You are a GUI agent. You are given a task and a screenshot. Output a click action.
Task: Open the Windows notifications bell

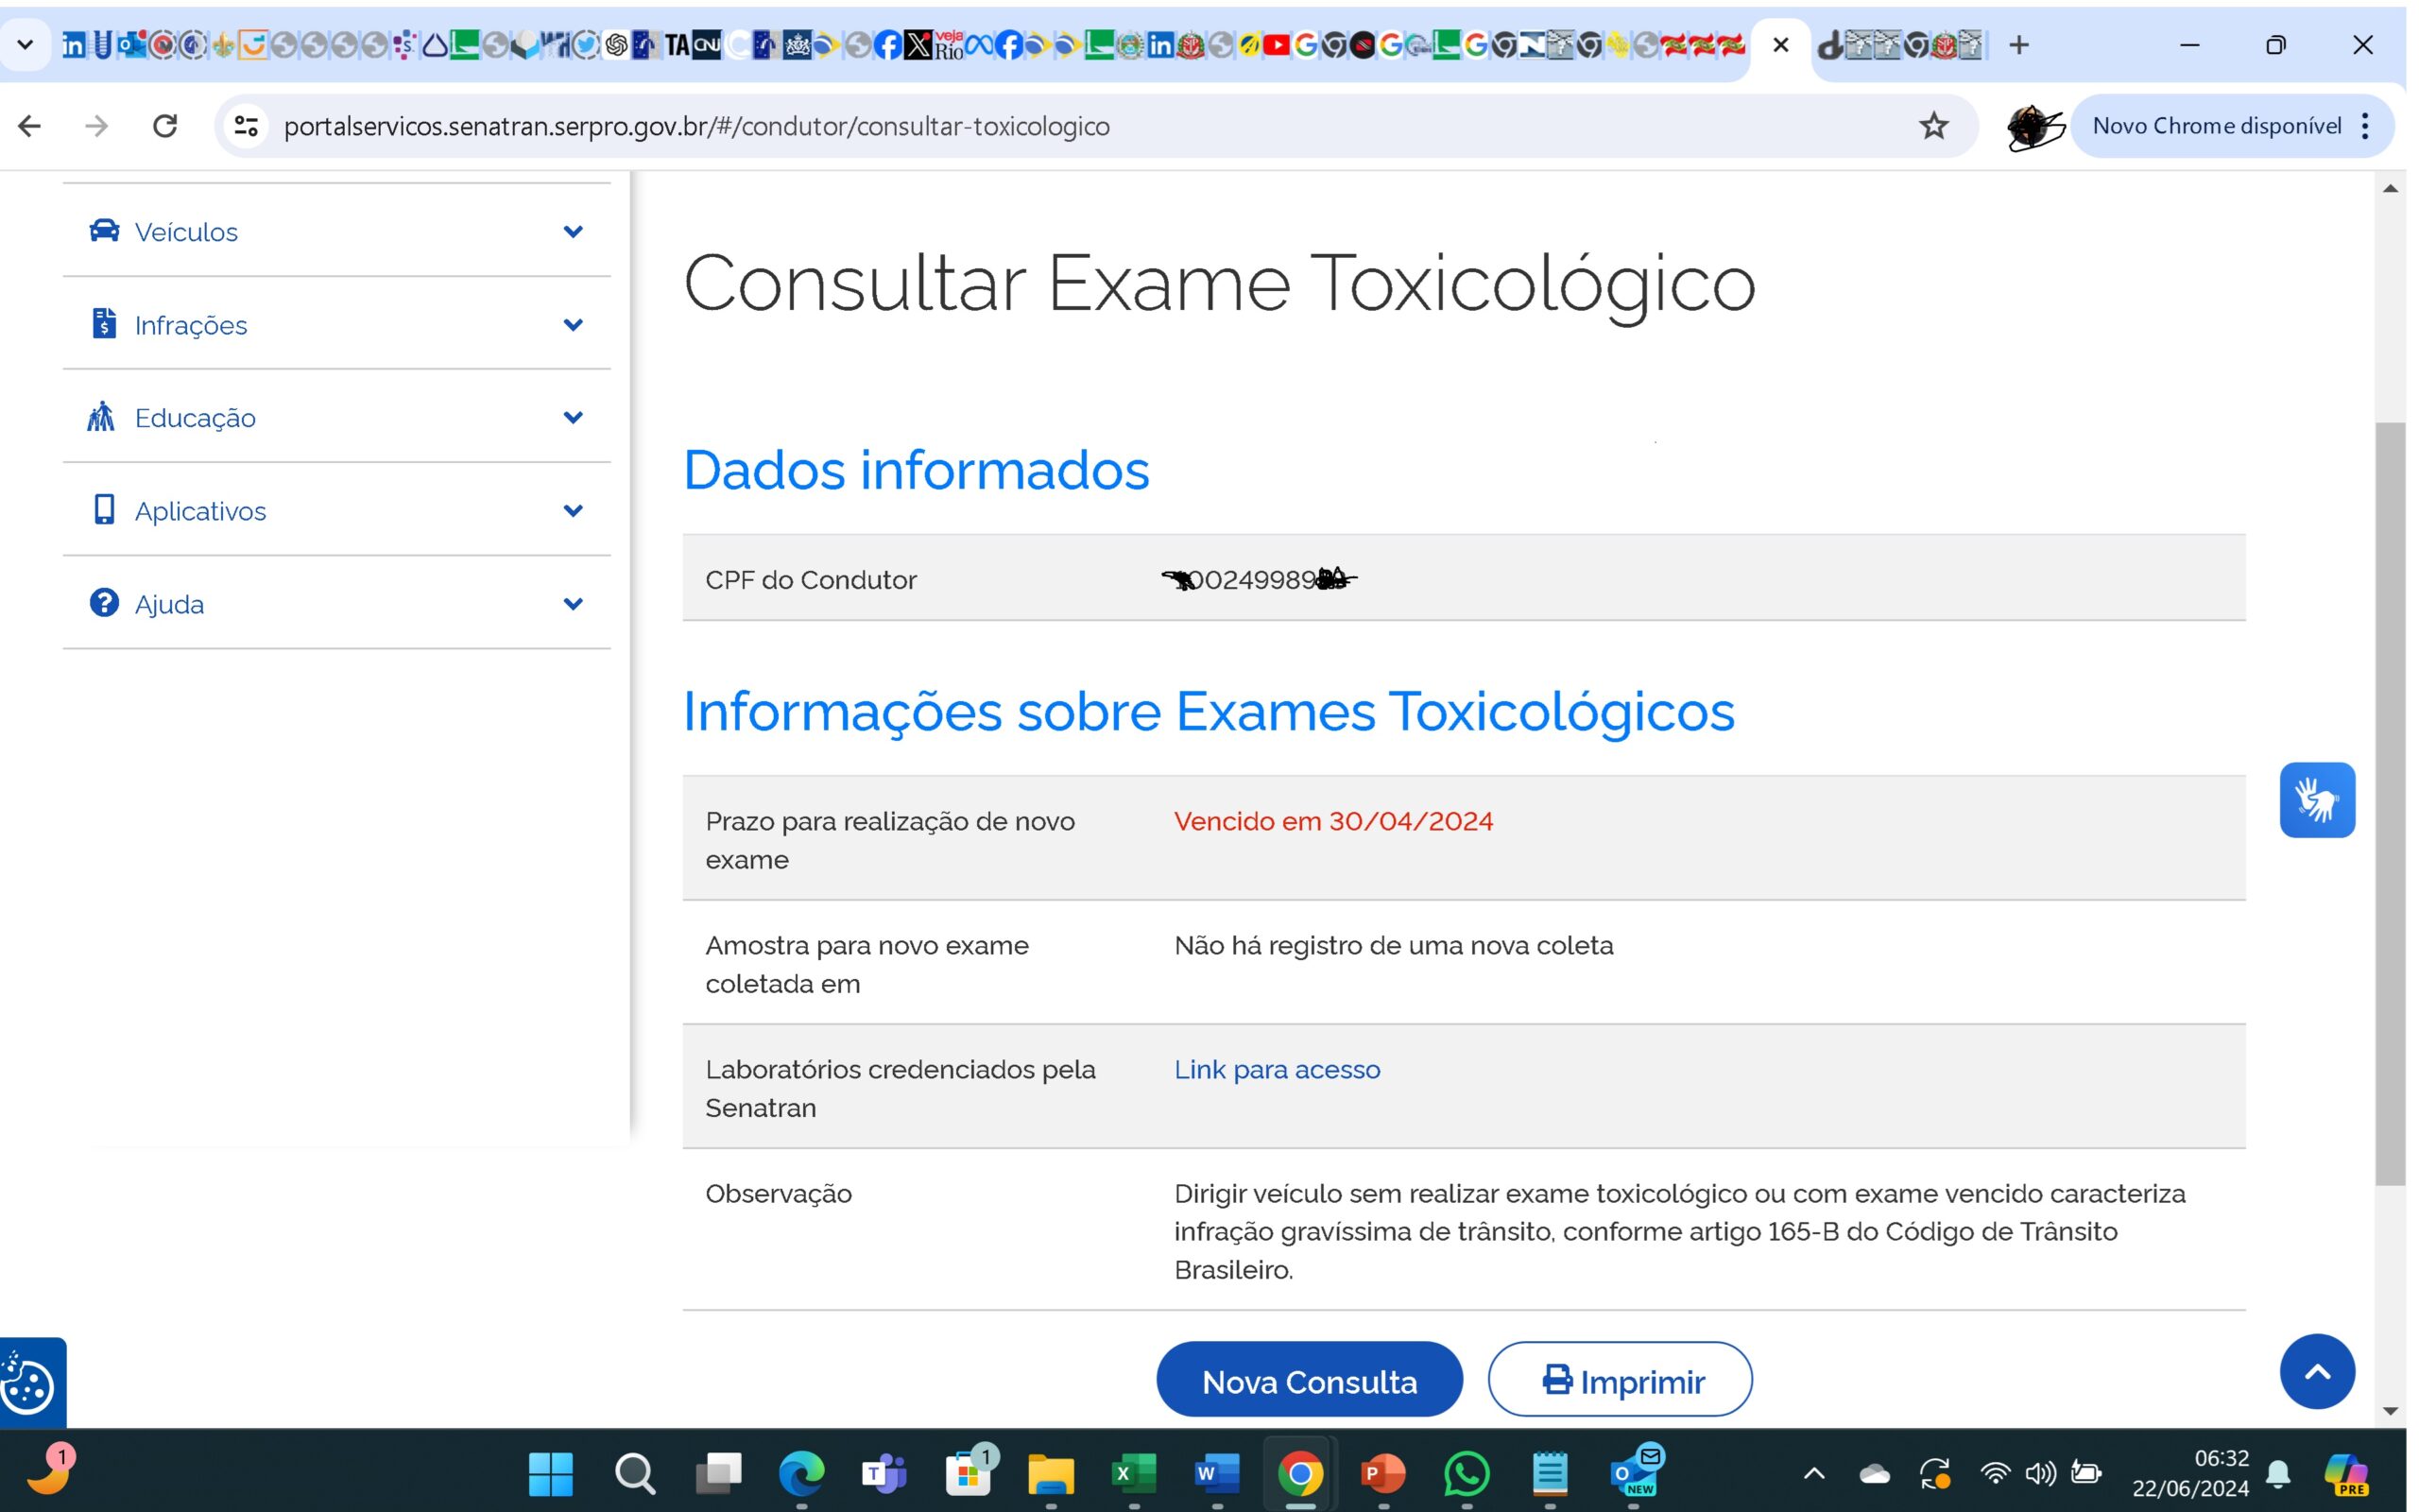point(2279,1473)
